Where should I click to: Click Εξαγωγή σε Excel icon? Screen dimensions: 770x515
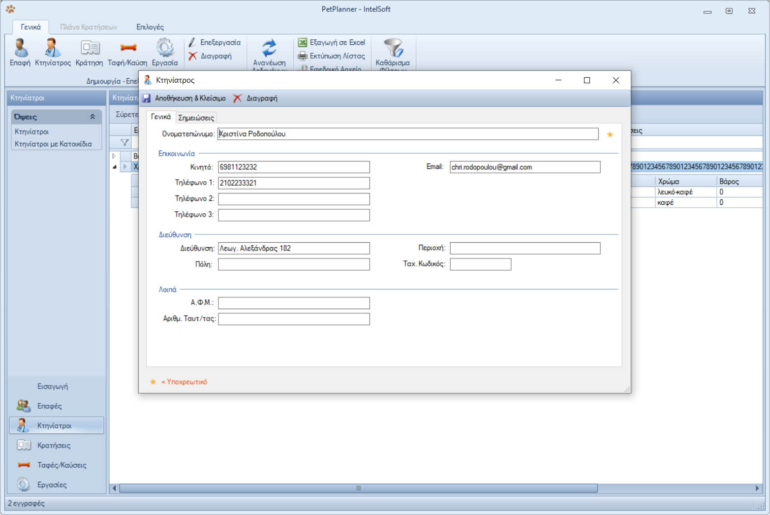pos(303,43)
